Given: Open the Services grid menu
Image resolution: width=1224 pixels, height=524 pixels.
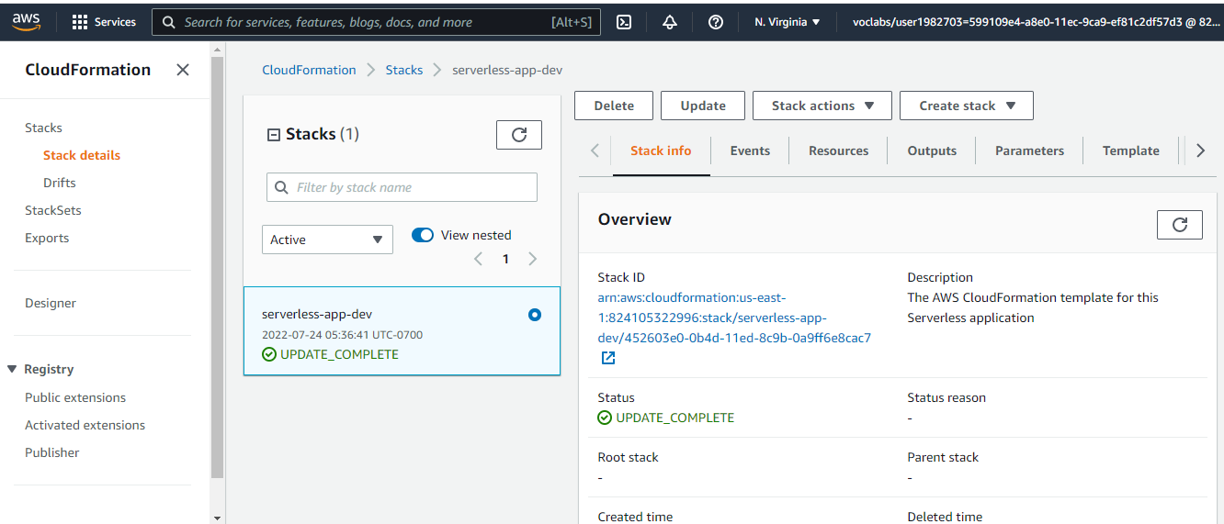Looking at the screenshot, I should pos(104,22).
